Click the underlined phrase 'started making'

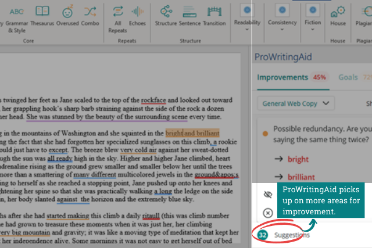tap(68, 216)
